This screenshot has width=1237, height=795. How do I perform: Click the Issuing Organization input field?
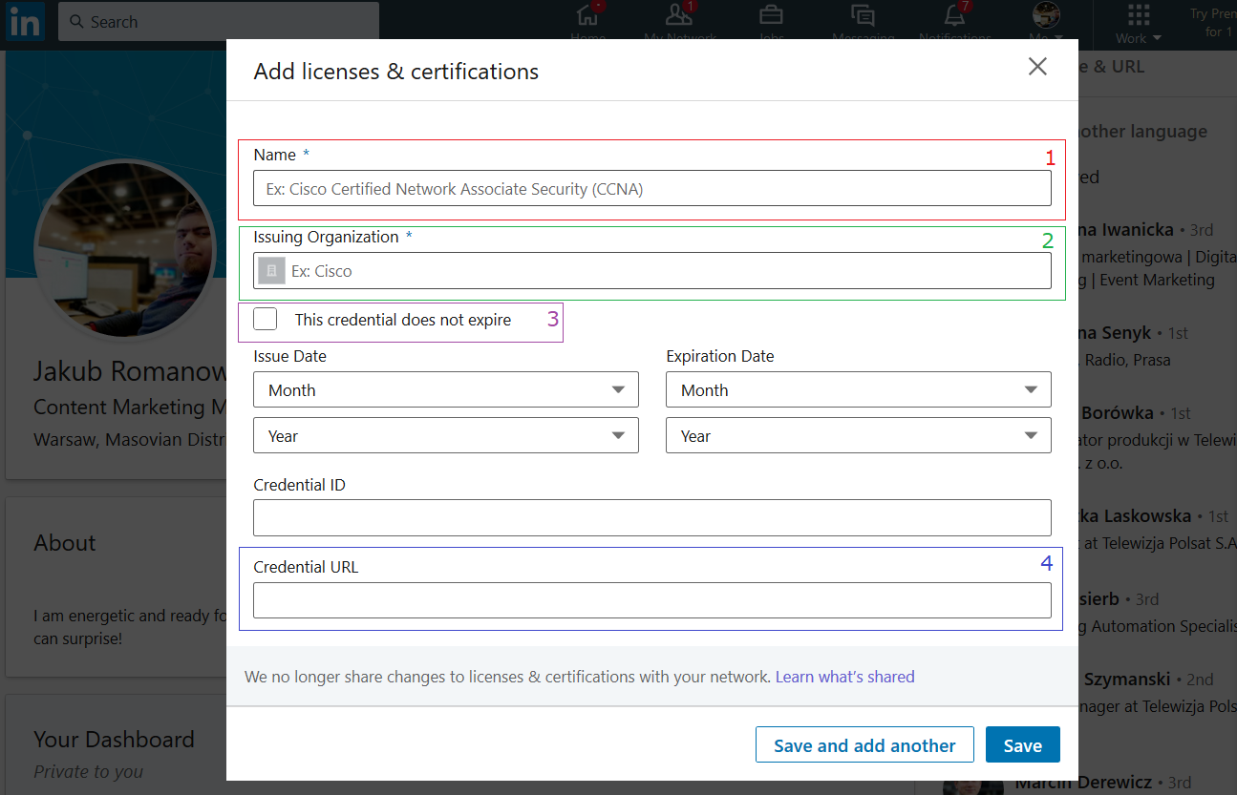[x=652, y=271]
